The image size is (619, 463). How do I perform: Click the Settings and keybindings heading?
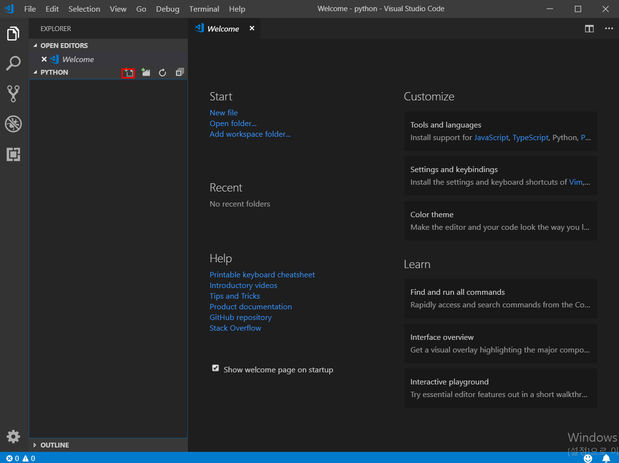tap(454, 169)
